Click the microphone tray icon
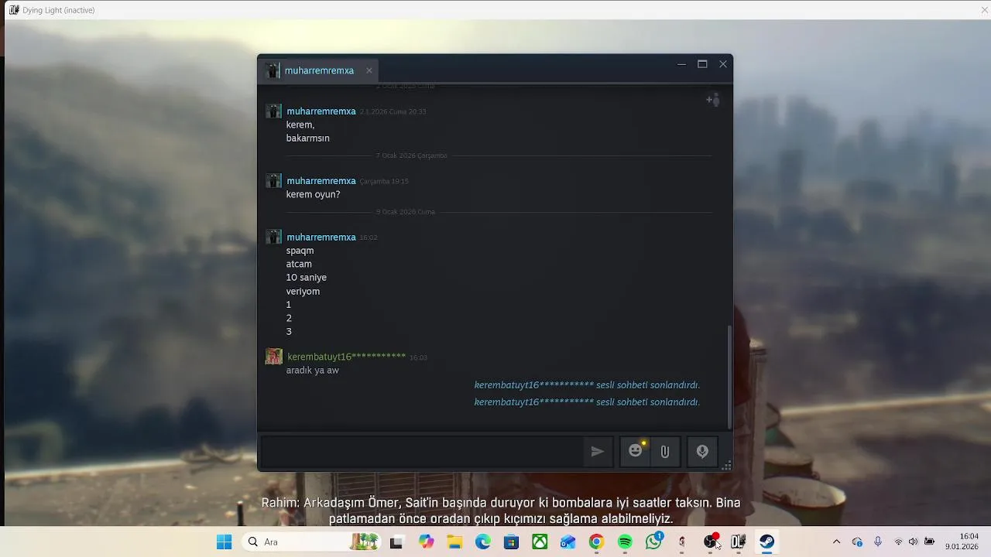The image size is (991, 557). (877, 542)
